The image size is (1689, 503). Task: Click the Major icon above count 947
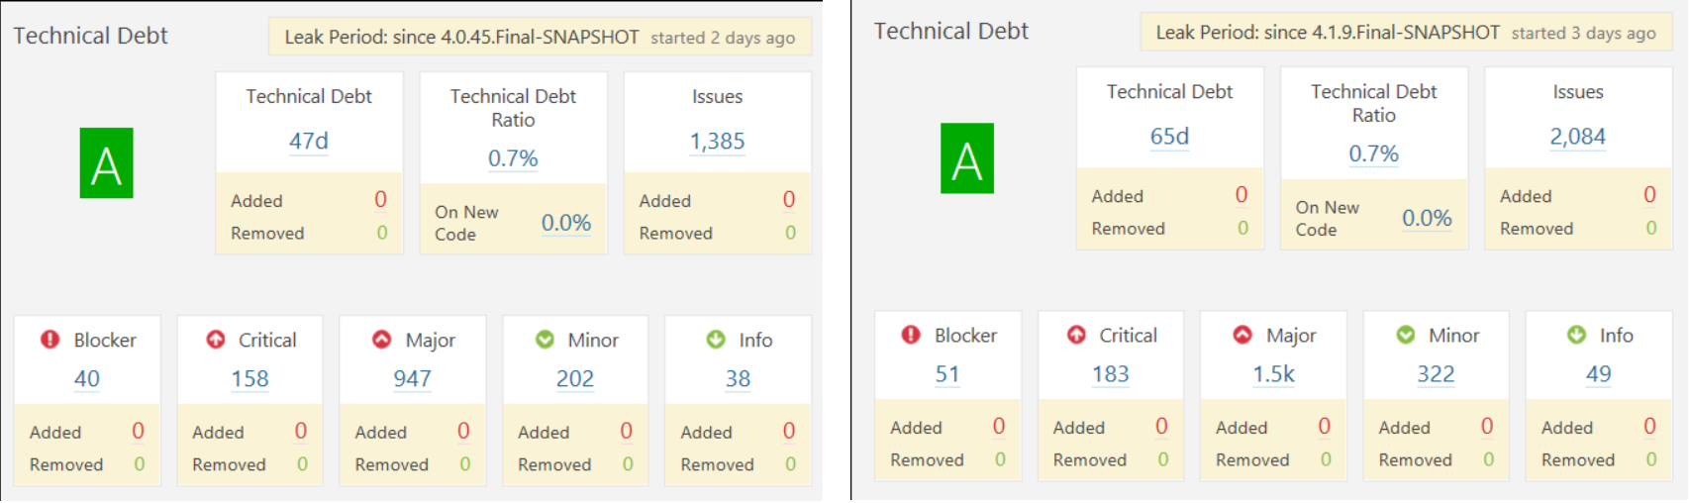(381, 340)
